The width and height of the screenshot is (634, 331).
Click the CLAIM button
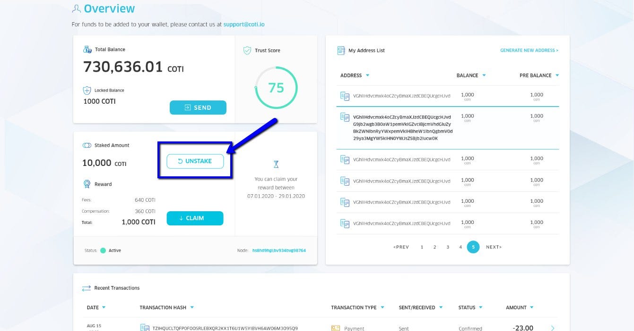tap(195, 218)
